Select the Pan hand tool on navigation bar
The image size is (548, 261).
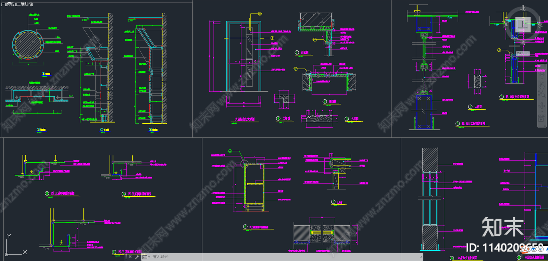pos(542,85)
